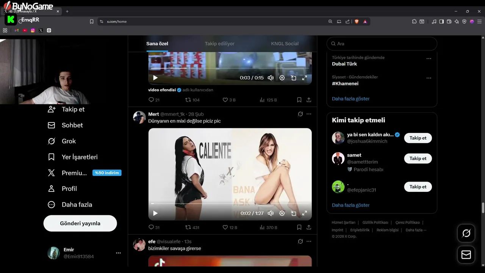This screenshot has height=273, width=485.
Task: Open the media control music note icon
Action: pos(434,22)
